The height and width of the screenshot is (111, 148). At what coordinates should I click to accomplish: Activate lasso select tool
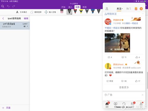coord(36,12)
